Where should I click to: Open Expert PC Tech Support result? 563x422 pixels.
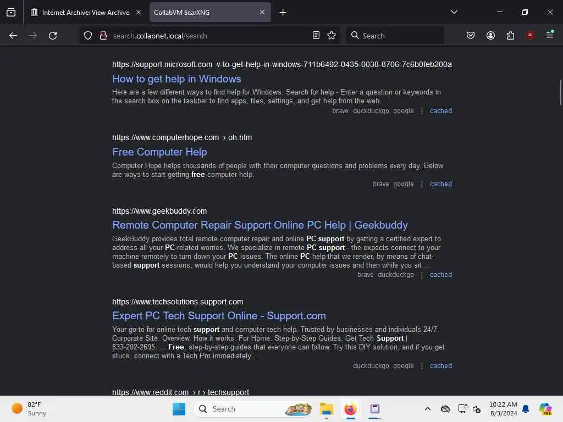tap(219, 316)
